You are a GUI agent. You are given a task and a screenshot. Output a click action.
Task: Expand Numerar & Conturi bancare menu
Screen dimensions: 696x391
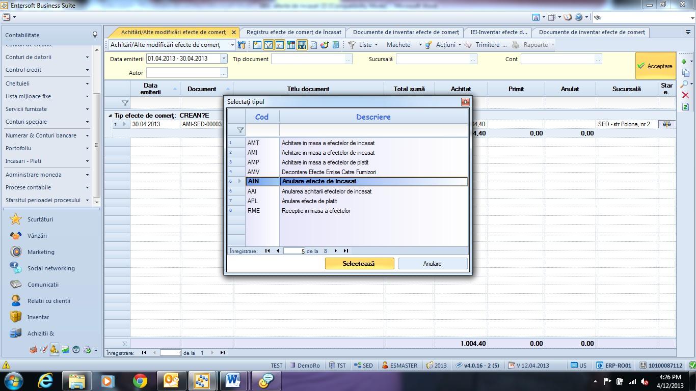click(x=47, y=135)
